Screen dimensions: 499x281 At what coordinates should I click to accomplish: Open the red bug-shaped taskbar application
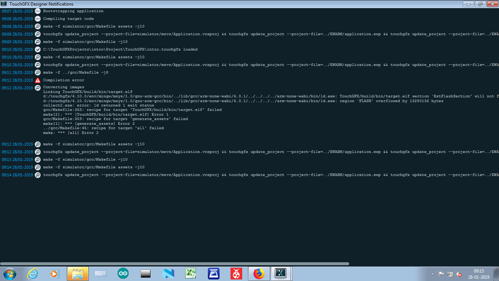tap(236, 273)
